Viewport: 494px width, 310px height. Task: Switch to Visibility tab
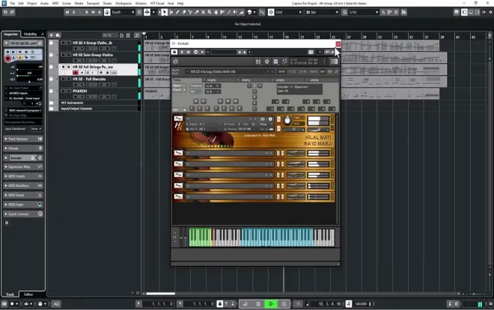pyautogui.click(x=30, y=34)
